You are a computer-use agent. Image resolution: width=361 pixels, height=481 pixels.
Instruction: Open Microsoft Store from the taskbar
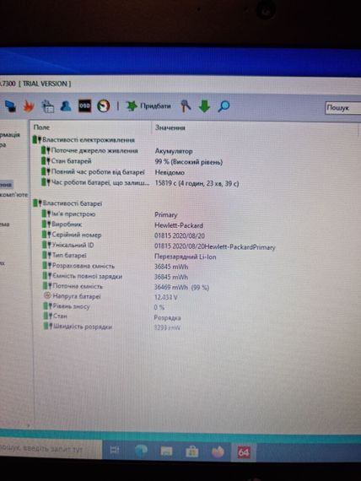191,451
